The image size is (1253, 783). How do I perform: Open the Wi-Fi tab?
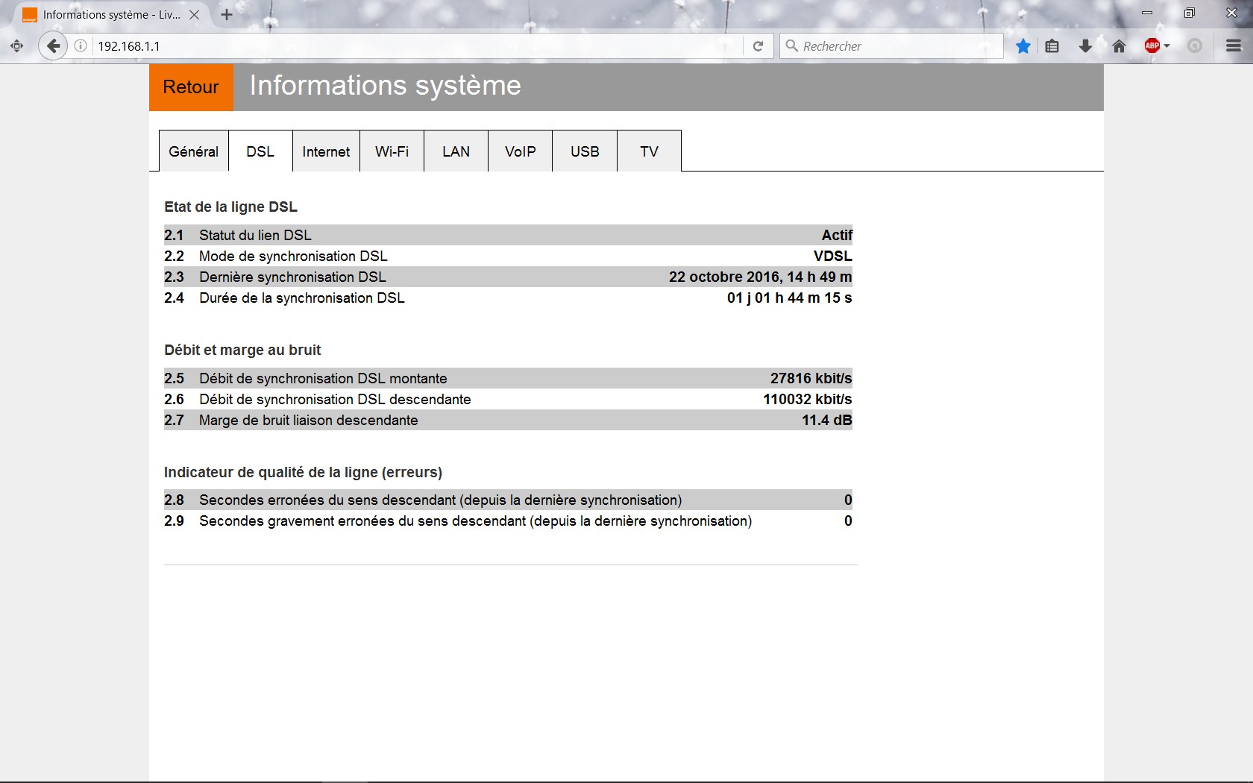click(392, 151)
